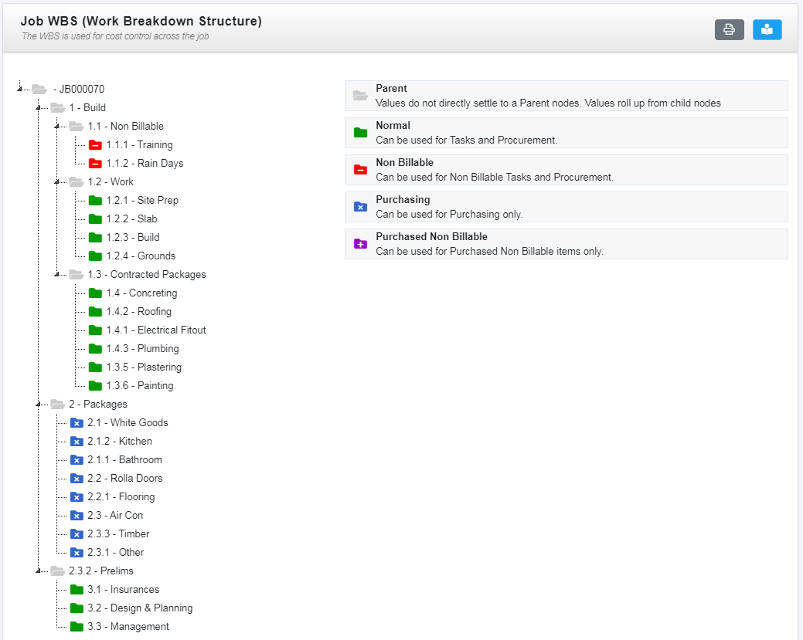Collapse the 1.2 - Work node

57,181
